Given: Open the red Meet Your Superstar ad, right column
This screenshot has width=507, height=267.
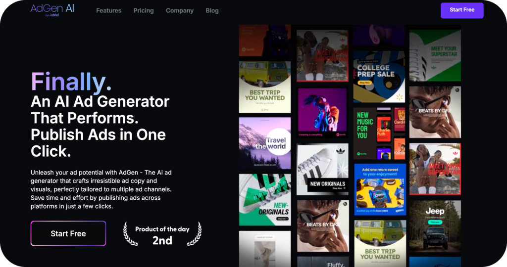Looking at the screenshot, I should tap(435, 169).
